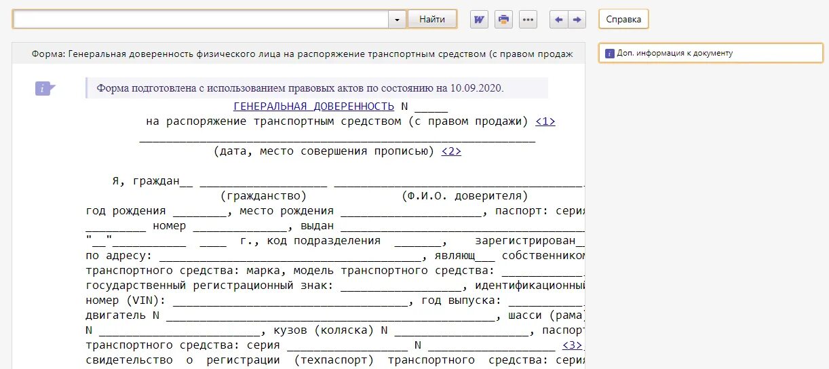Open more options ellipsis button
Viewport: 829px width, 369px height.
[528, 19]
